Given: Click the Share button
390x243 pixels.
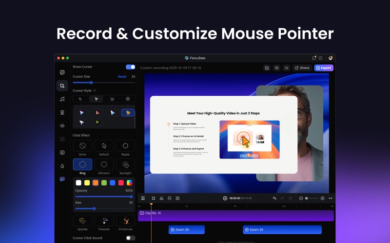Looking at the screenshot, I should [x=302, y=68].
